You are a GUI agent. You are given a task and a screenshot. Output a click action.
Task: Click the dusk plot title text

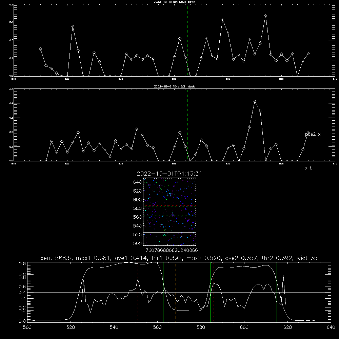(174, 86)
